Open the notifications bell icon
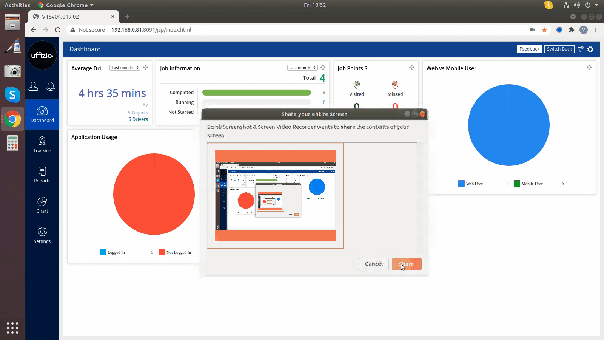 [51, 87]
